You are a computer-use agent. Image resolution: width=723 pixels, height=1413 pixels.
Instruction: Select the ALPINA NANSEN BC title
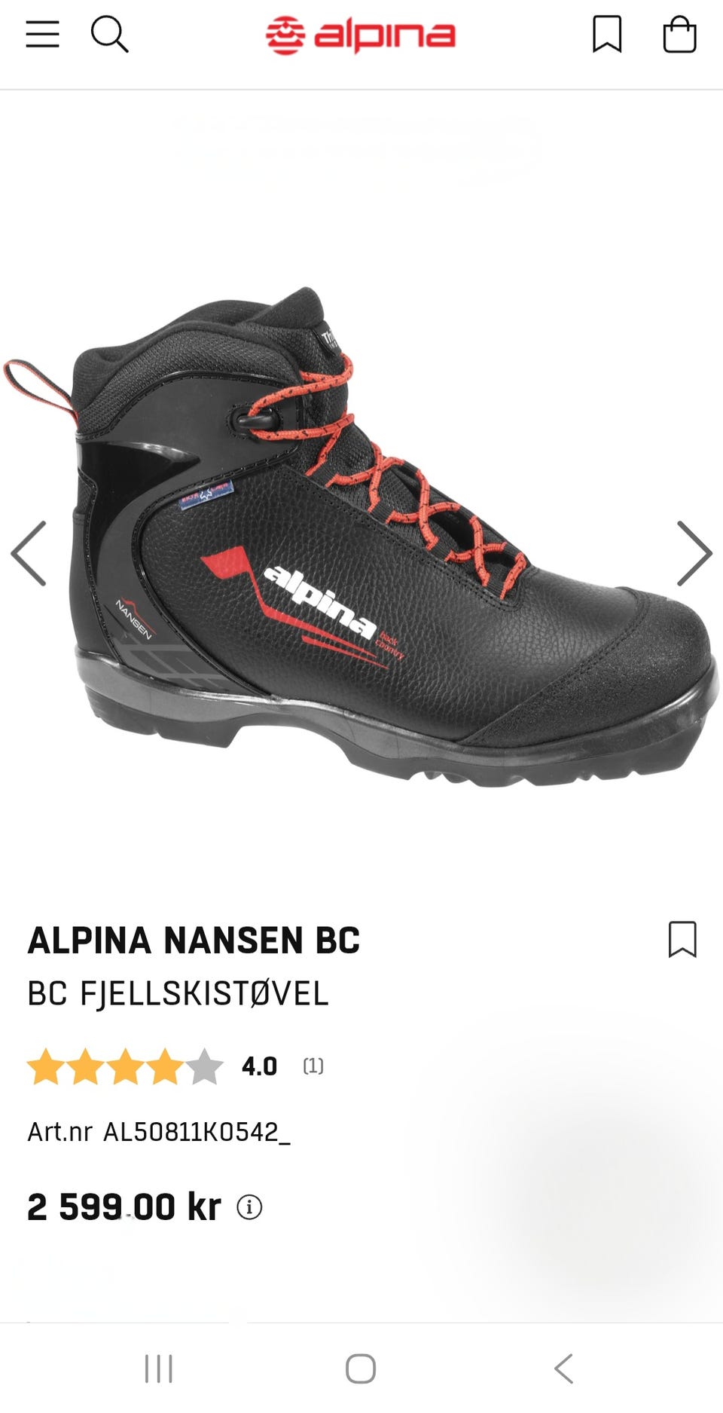[x=194, y=940]
